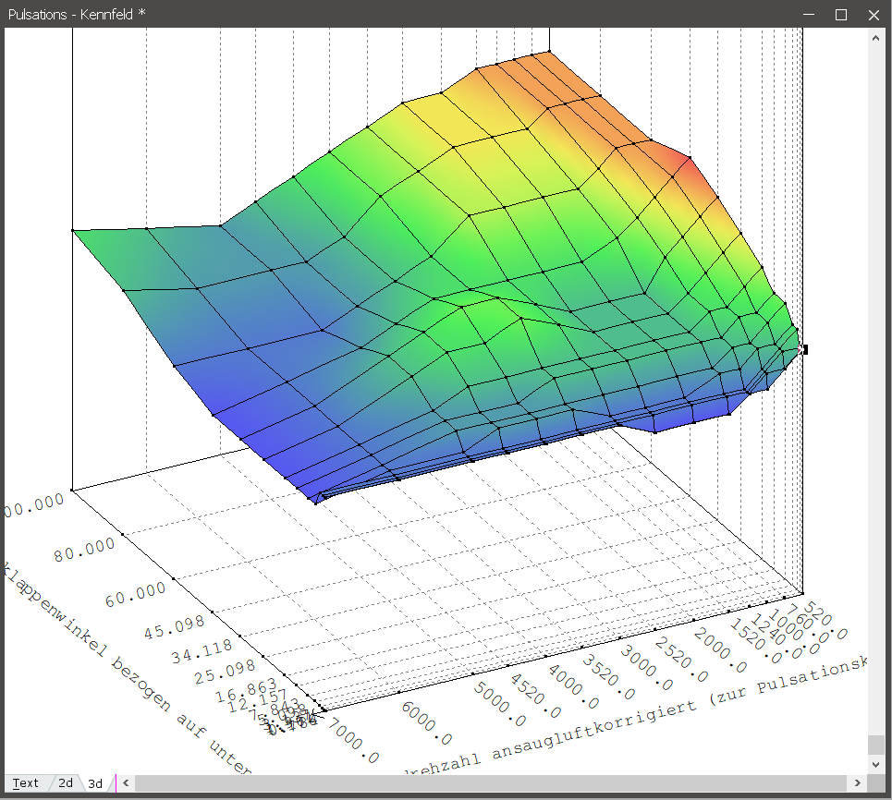Click the '1520.0' axis tick label

click(x=755, y=641)
